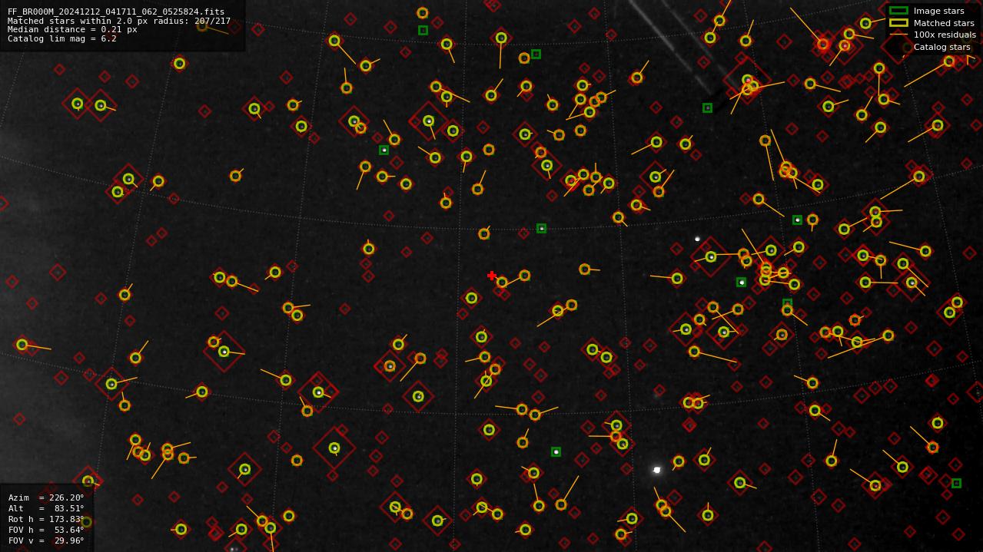Click the 'FOV v = 29.96°' readout
Viewport: 983px width, 552px height.
[46, 540]
